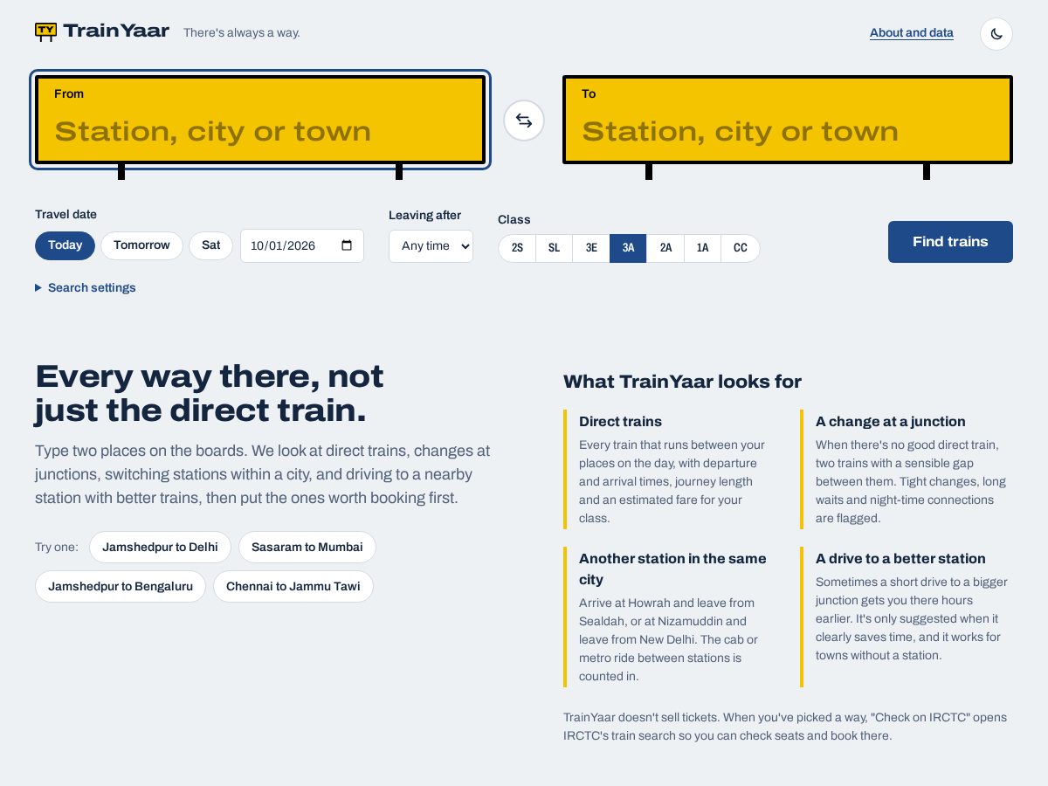Click "A drive to a better station" title
The width and height of the screenshot is (1048, 786).
pyautogui.click(x=900, y=559)
